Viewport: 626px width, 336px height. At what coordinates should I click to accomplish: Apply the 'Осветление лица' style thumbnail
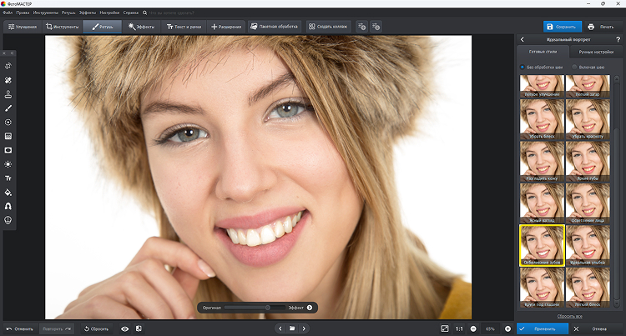coord(588,203)
